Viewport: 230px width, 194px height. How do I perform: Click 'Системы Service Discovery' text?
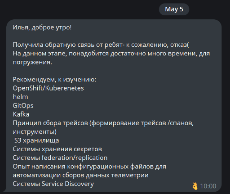tap(53, 184)
